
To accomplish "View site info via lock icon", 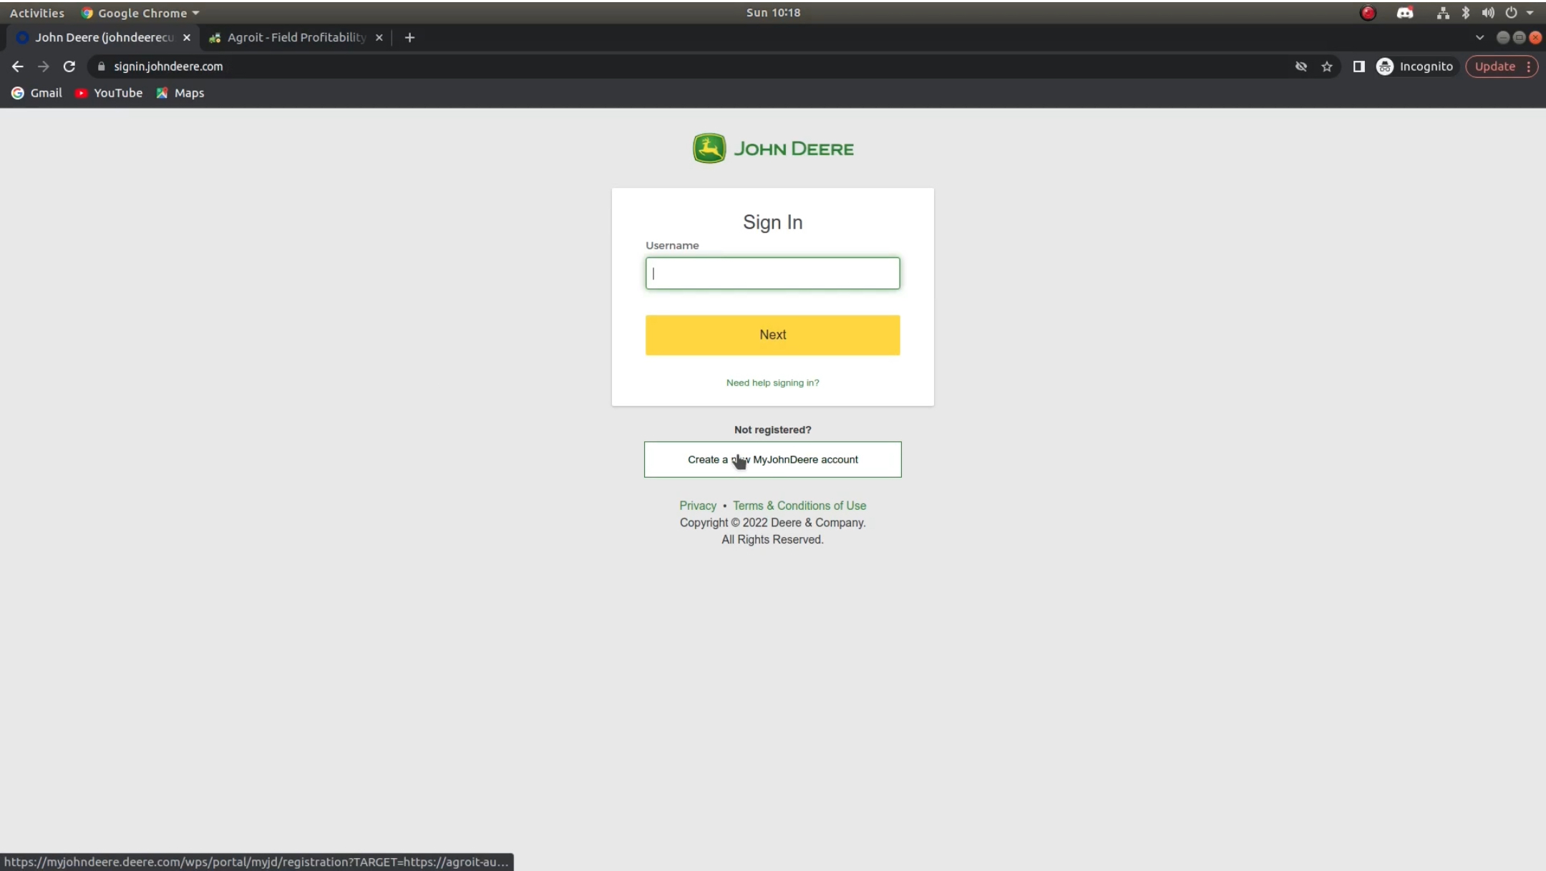I will coord(101,67).
